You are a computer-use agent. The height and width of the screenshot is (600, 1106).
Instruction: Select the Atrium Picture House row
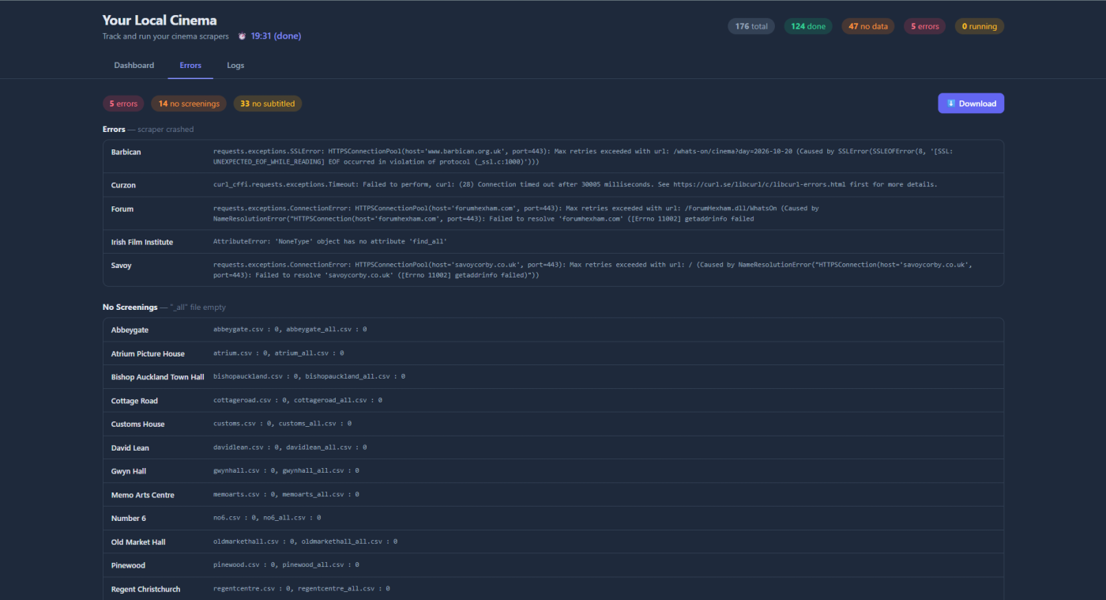[x=553, y=353]
